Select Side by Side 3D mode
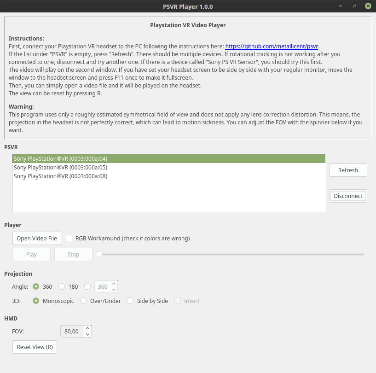Screen dimensions: 376x373 (x=130, y=301)
